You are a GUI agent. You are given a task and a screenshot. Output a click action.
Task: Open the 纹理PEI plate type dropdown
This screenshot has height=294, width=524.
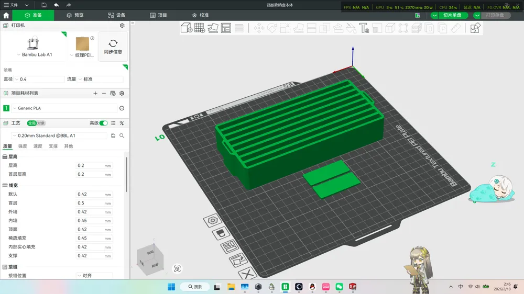[82, 55]
